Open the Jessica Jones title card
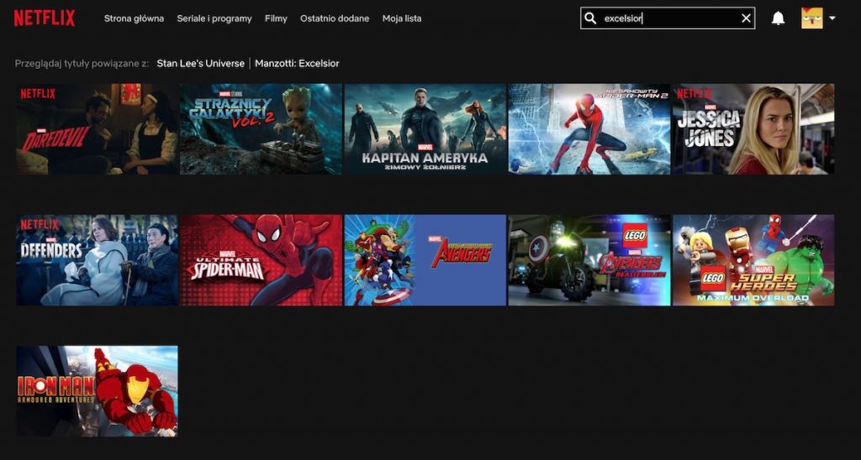Viewport: 861px width, 460px height. 753,128
